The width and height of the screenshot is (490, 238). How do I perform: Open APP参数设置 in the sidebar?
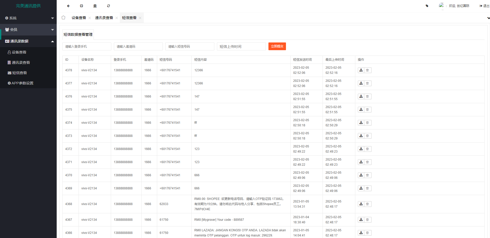tap(22, 83)
